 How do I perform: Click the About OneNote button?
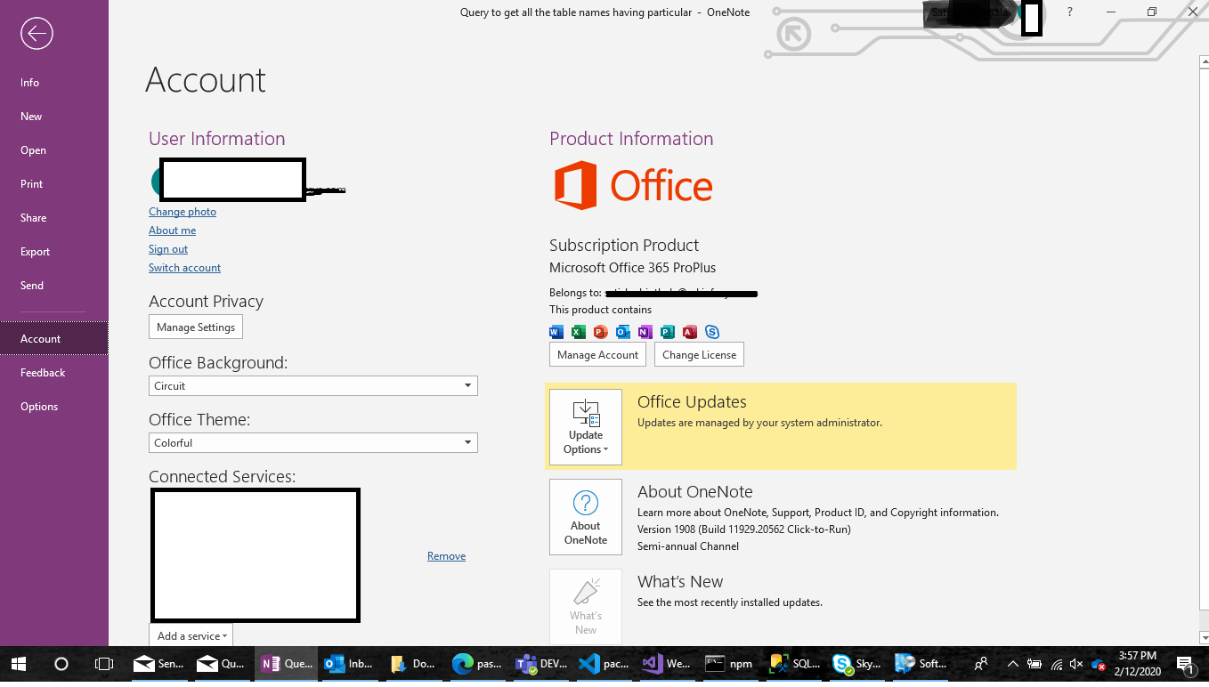point(586,517)
